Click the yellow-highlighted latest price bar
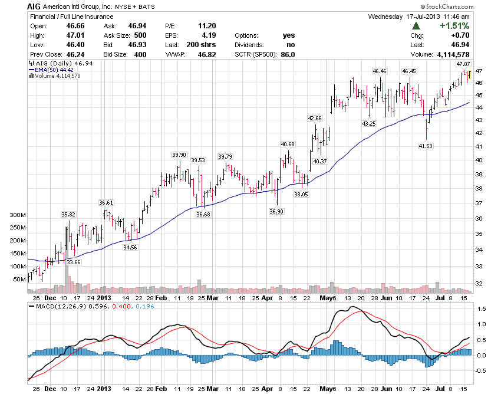Screen dimensions: 501x394 469,75
